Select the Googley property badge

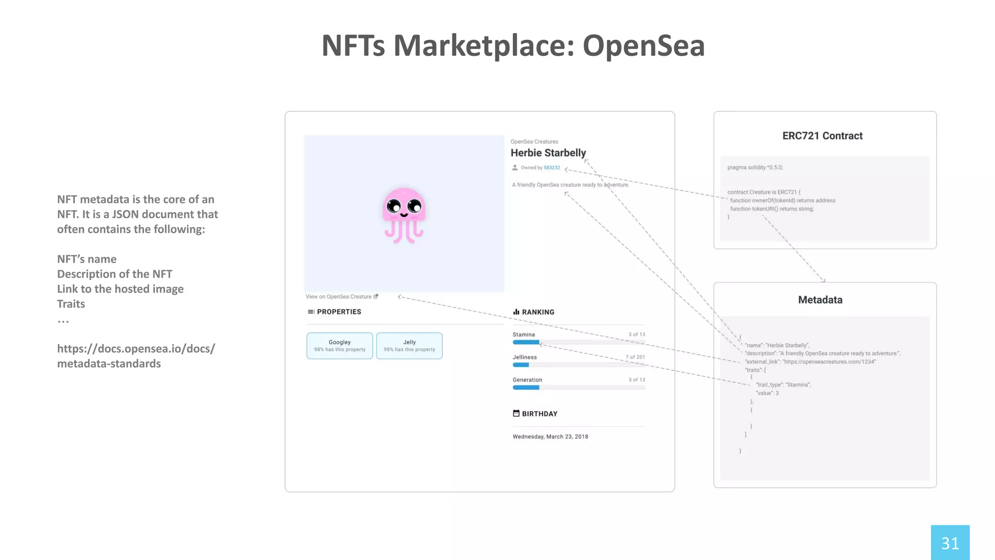pos(340,346)
